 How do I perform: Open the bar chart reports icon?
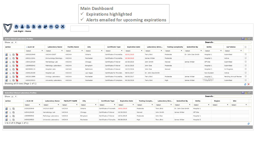[x=39, y=27]
